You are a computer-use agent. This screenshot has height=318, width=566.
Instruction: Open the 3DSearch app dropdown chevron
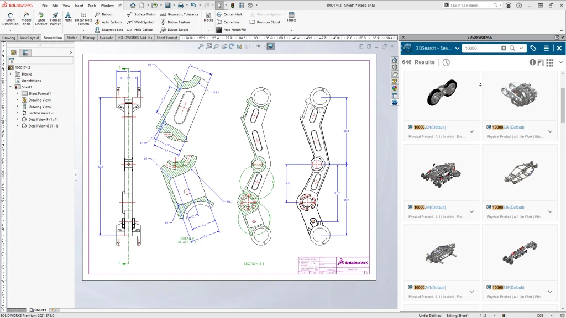pyautogui.click(x=457, y=48)
